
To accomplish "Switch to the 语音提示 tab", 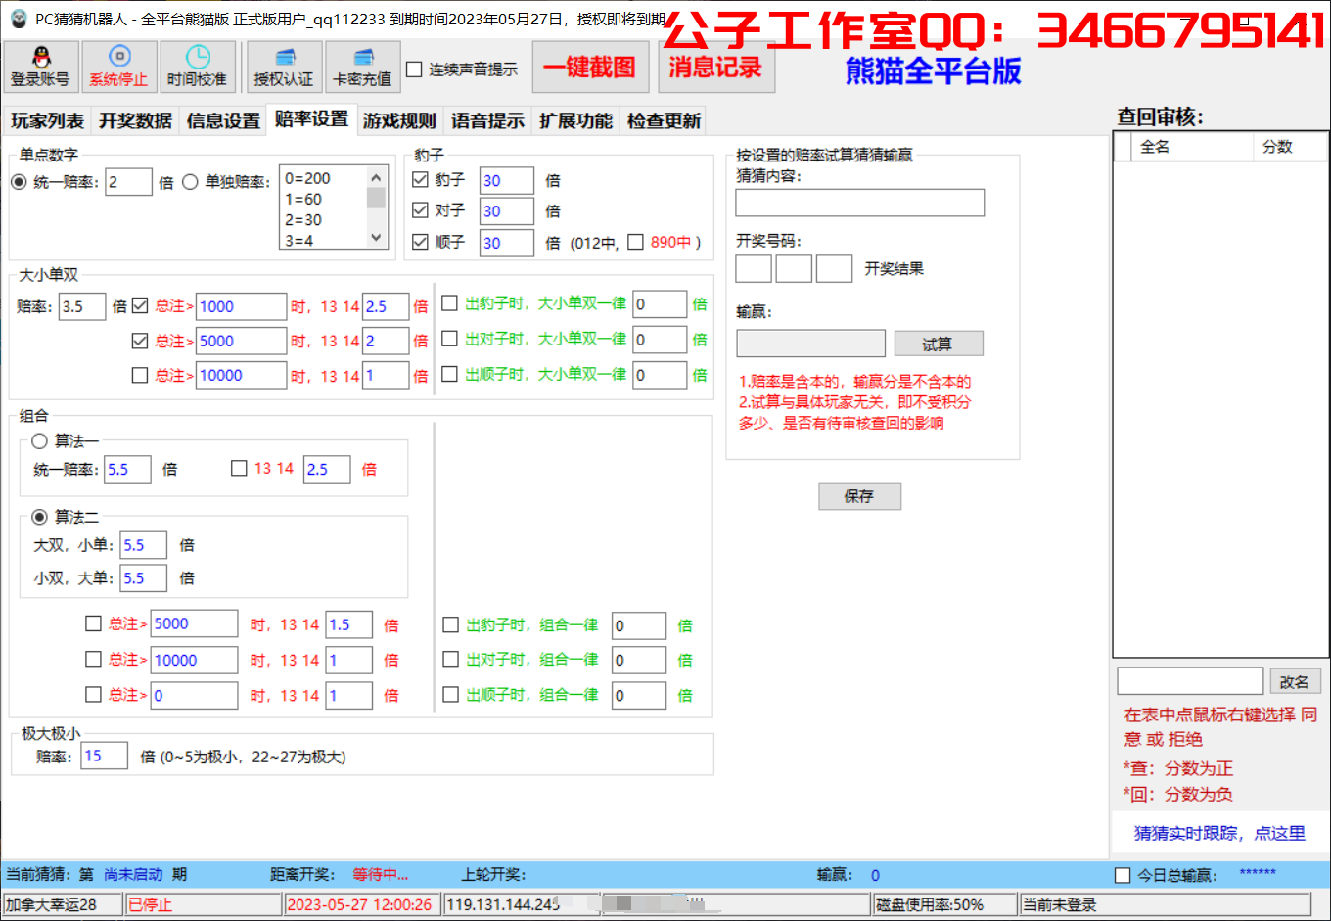I will pos(487,120).
